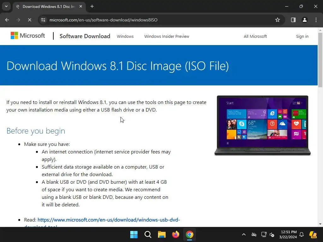Stop page loading with the X button
This screenshot has width=323, height=242.
29,20
